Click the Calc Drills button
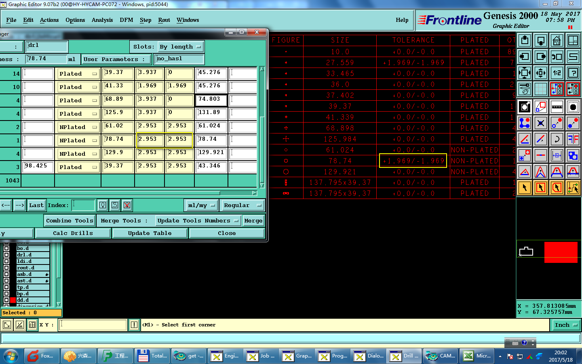 pos(73,233)
